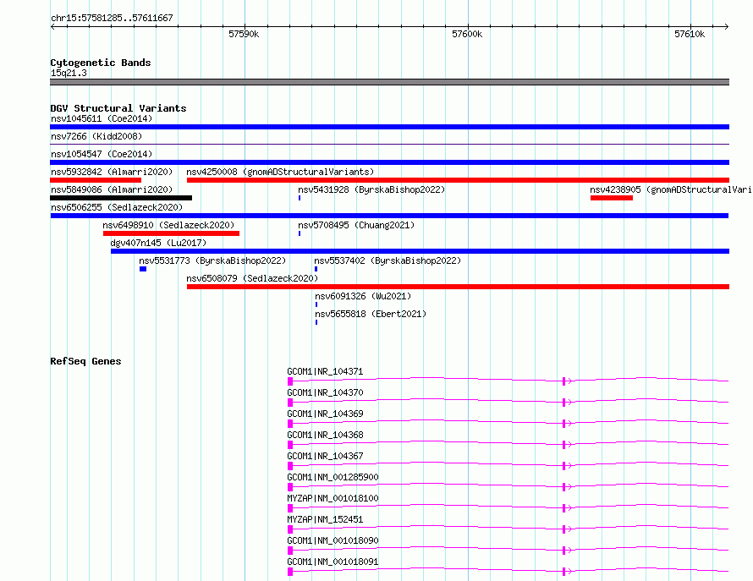Image resolution: width=753 pixels, height=581 pixels.
Task: Open nsv5537402 (ByrskaBishop2022) variant
Action: coord(387,260)
